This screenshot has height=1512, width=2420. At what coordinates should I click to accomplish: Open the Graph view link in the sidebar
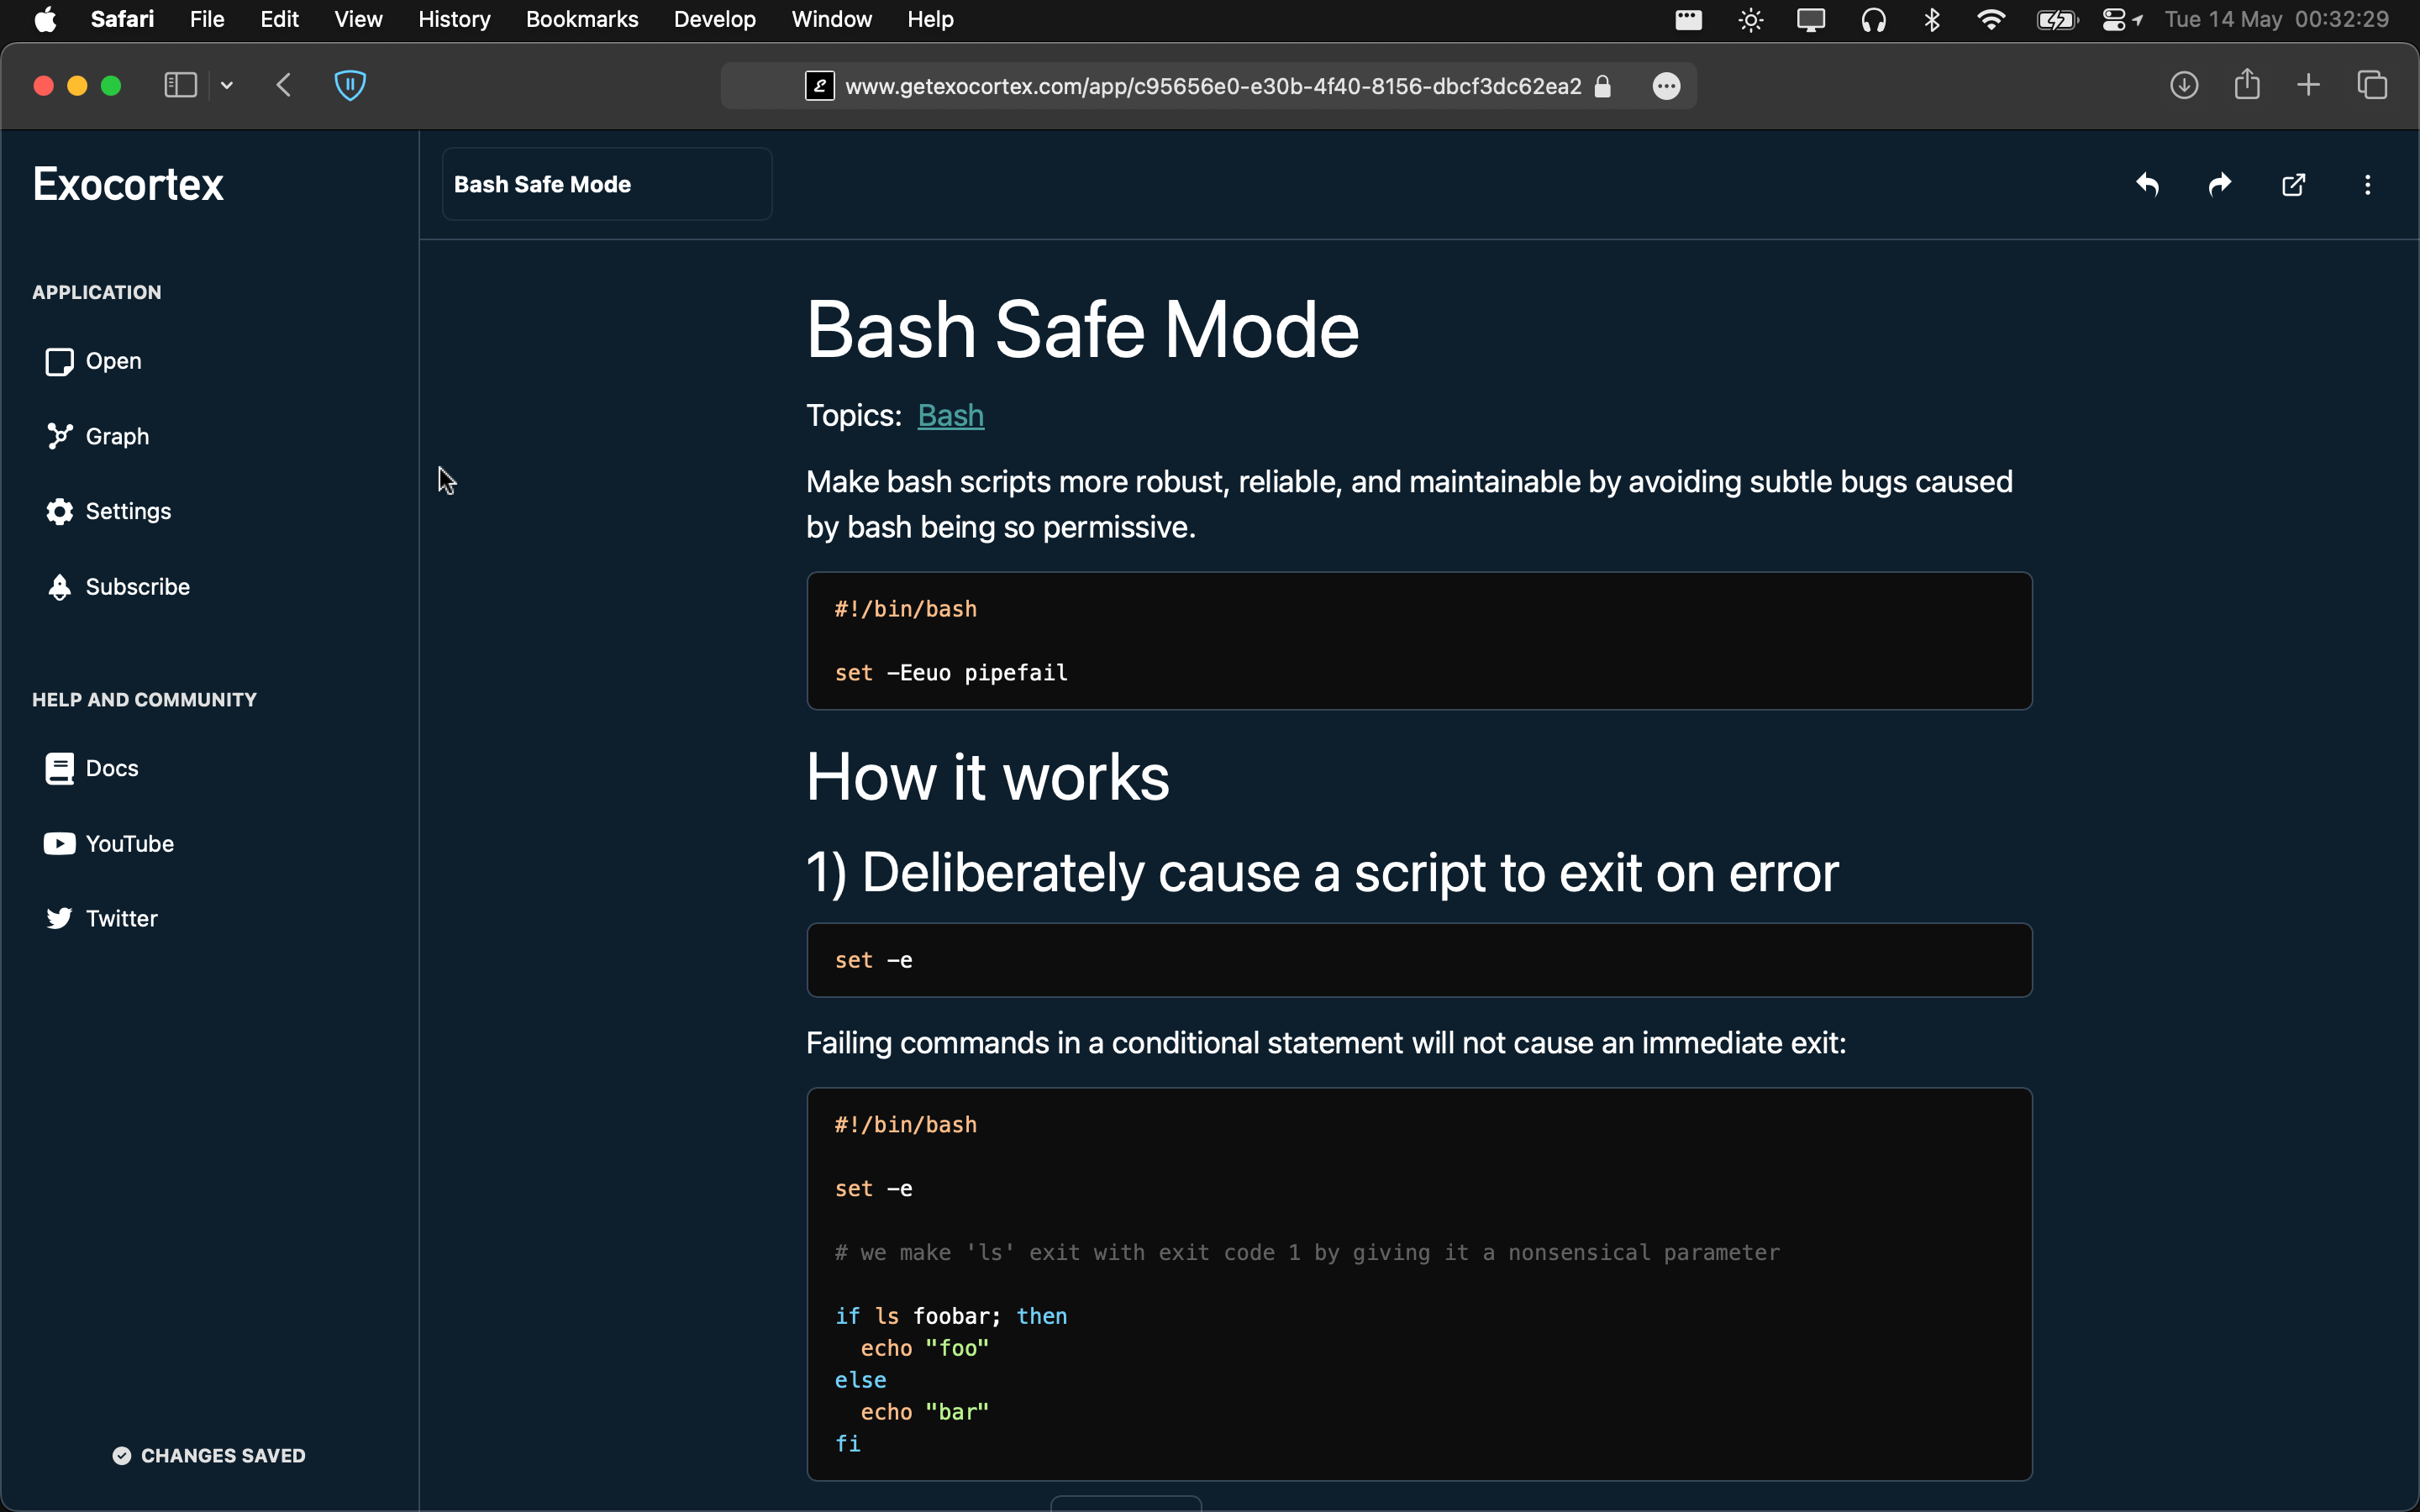point(117,436)
